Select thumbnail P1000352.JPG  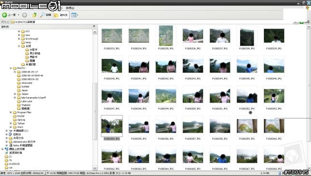click(x=247, y=96)
